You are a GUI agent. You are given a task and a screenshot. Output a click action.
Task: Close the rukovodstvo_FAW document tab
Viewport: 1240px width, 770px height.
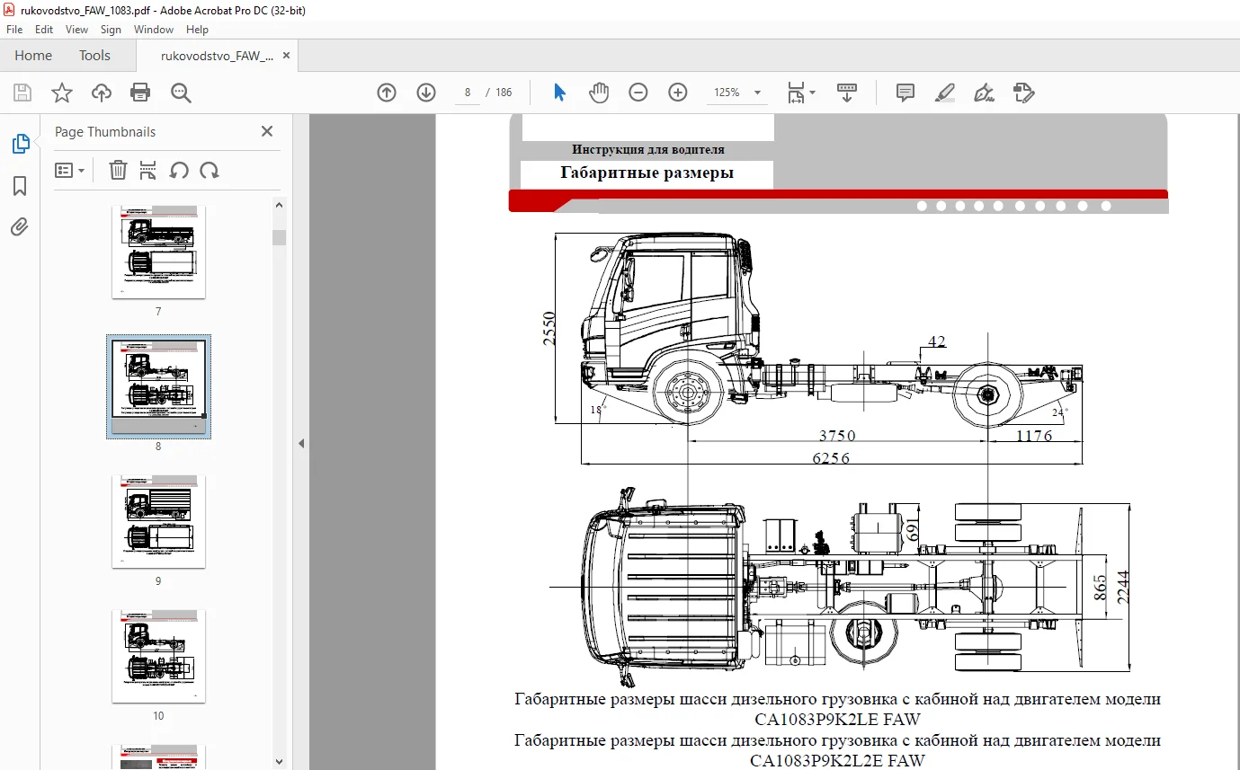point(286,56)
